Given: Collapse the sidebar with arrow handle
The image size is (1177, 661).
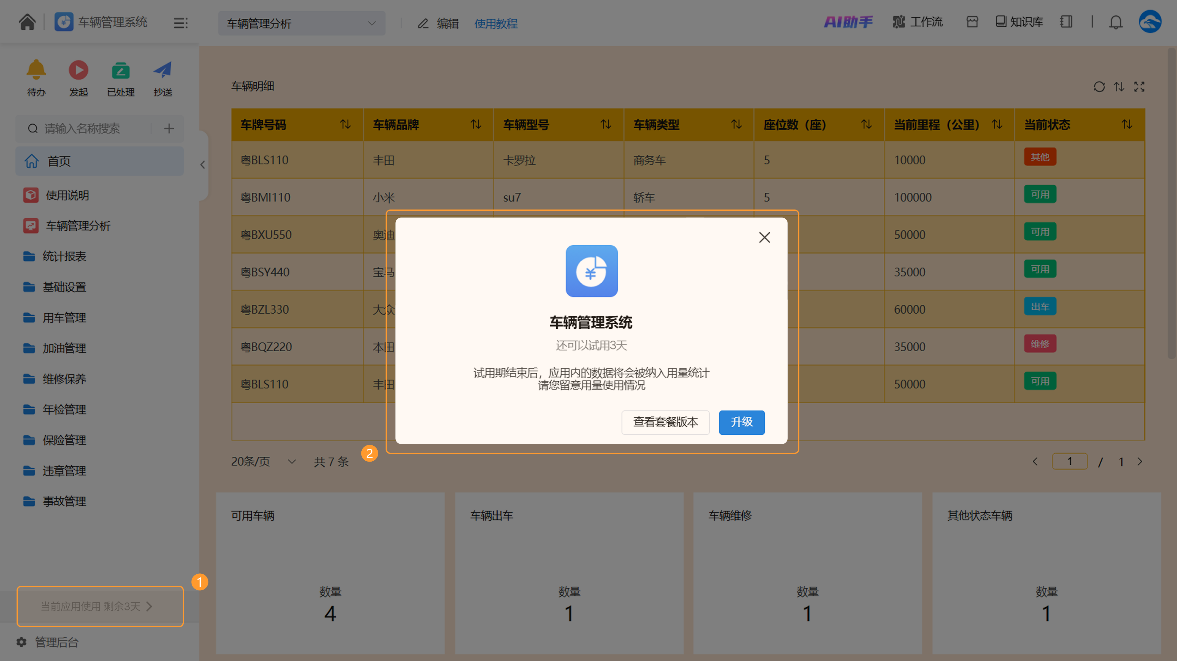Looking at the screenshot, I should 202,165.
